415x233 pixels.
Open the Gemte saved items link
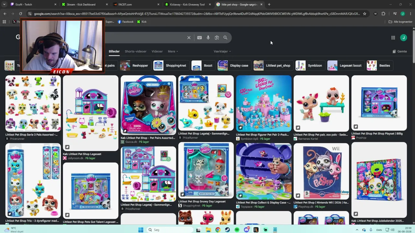click(x=399, y=51)
